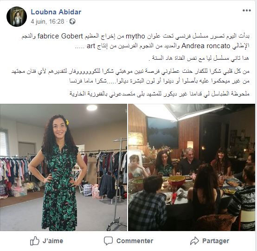This screenshot has height=251, width=257.
Task: Click the red salad bowl on the table
Action: 176,181
